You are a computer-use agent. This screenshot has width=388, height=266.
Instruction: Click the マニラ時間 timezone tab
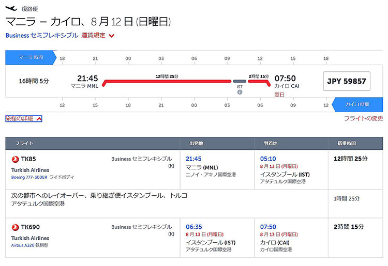[x=31, y=57]
